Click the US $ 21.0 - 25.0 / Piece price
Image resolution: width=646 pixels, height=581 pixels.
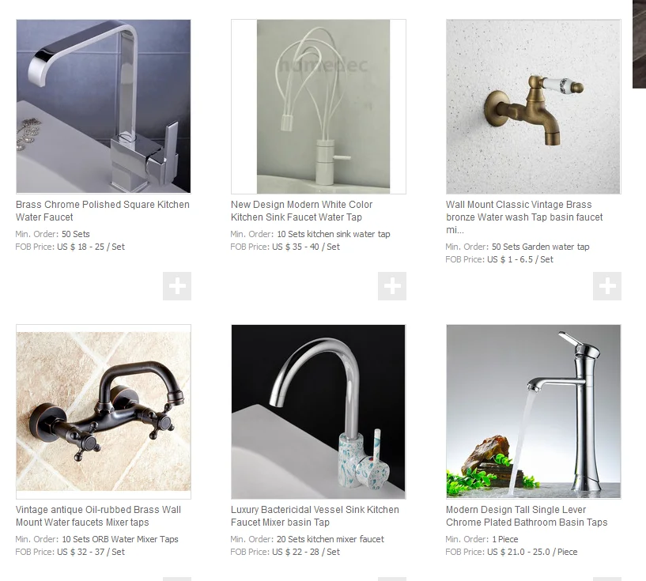point(532,552)
